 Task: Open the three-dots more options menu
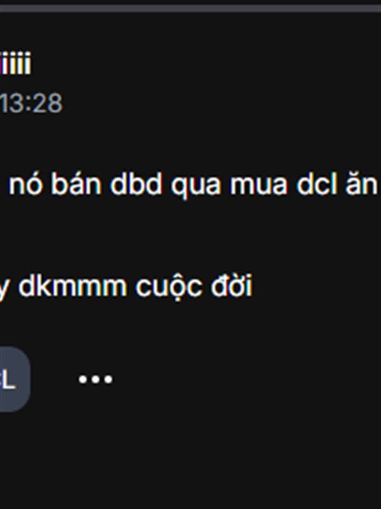[96, 379]
